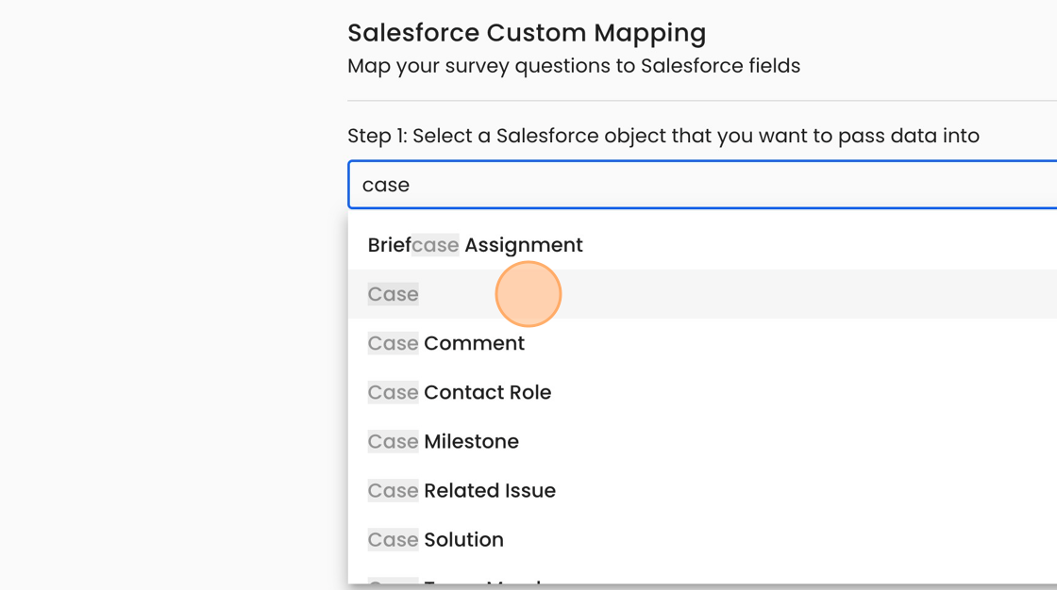Pick the "Case Solution" object
Screen dimensions: 1057x590
[435, 539]
